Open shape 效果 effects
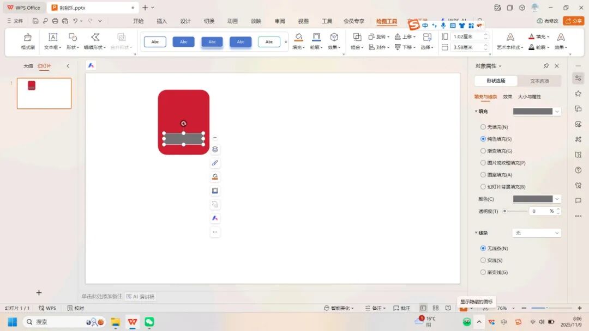 pyautogui.click(x=334, y=42)
